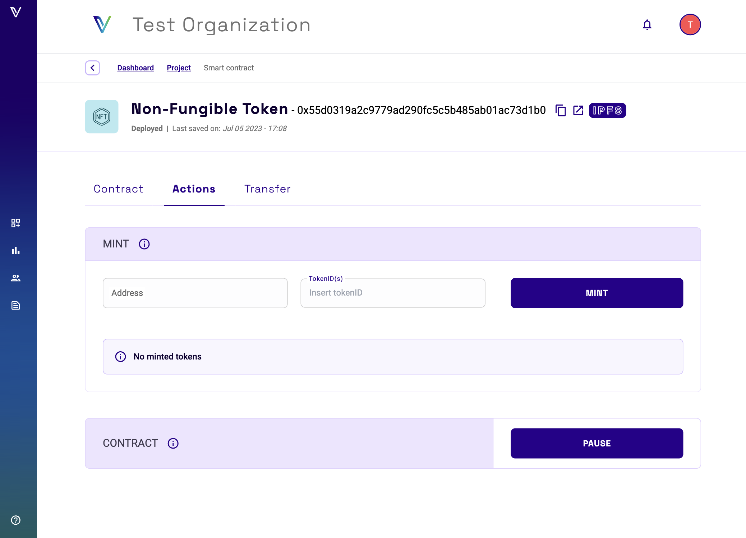Open contract in external explorer
Screen dimensions: 746x538
pyautogui.click(x=578, y=111)
